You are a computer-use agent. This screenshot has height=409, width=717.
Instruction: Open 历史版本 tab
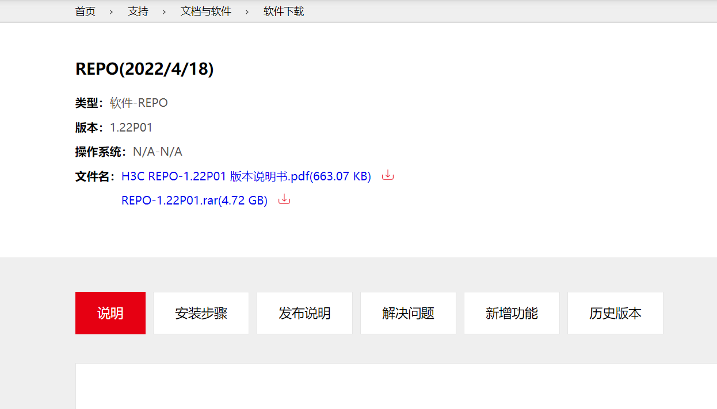point(615,313)
